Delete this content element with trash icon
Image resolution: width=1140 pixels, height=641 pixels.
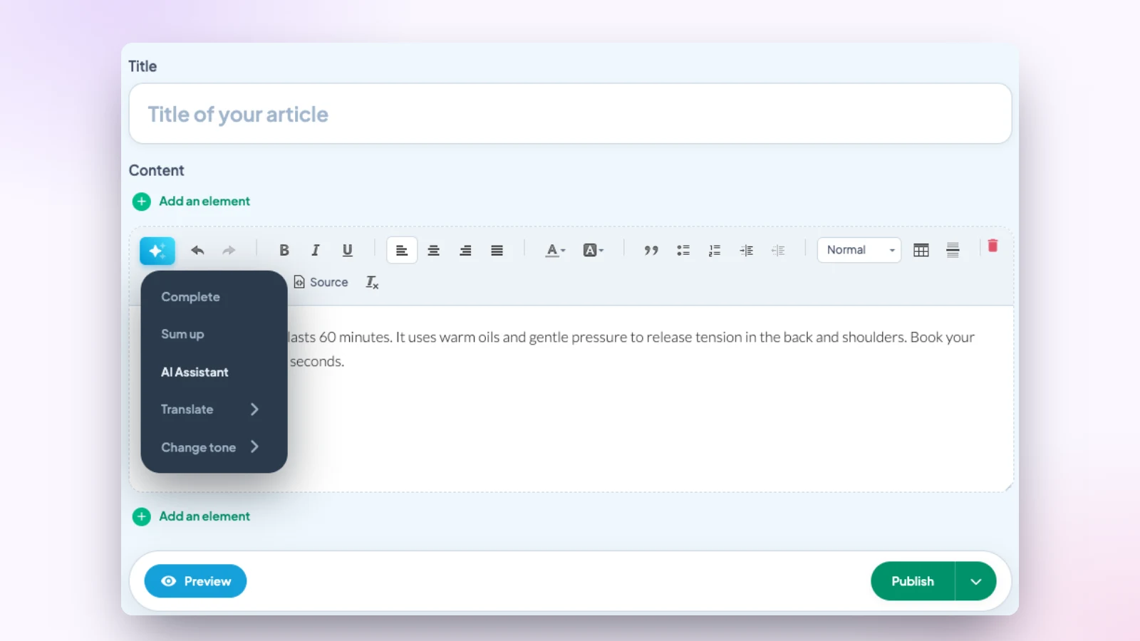993,246
